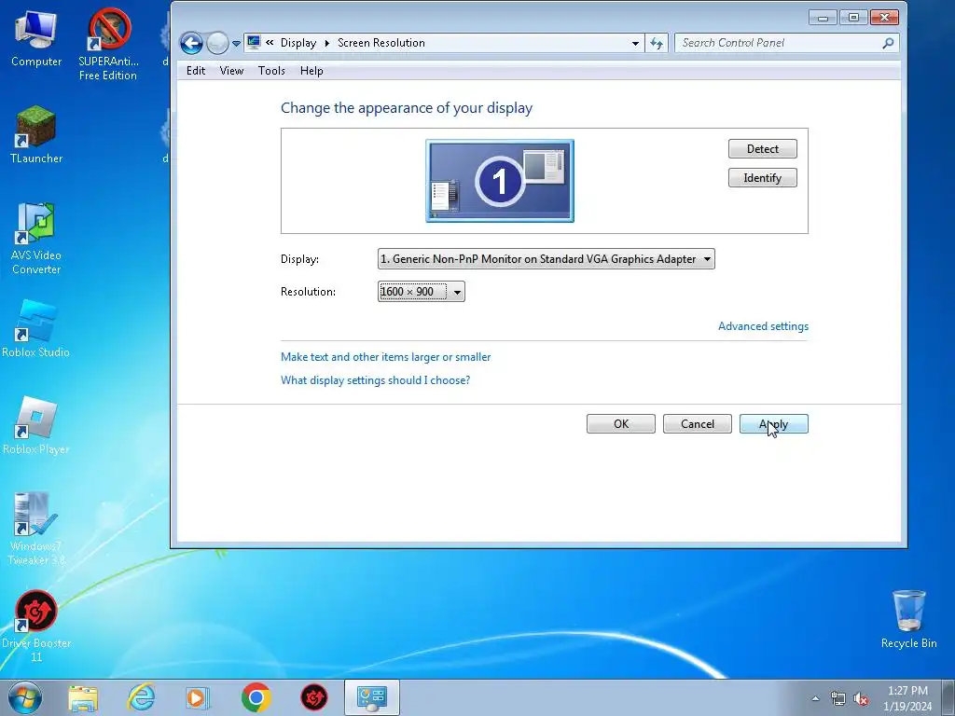The height and width of the screenshot is (716, 955).
Task: Open the Display dropdown
Action: (x=546, y=259)
